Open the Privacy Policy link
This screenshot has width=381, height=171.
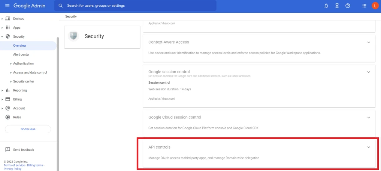pos(12,169)
